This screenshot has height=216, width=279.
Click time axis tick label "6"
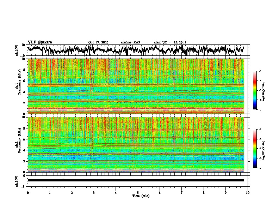[160, 193]
